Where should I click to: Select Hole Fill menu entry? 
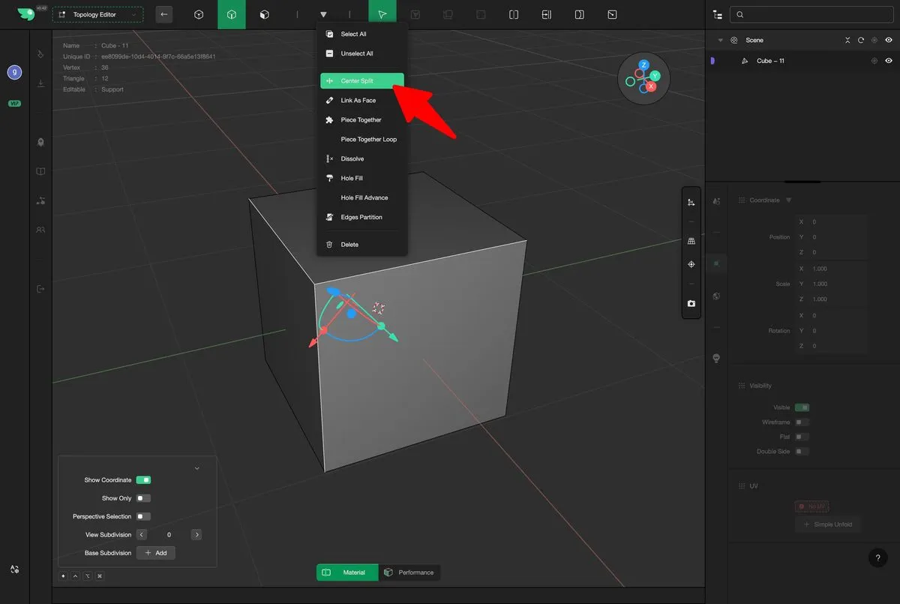[352, 179]
